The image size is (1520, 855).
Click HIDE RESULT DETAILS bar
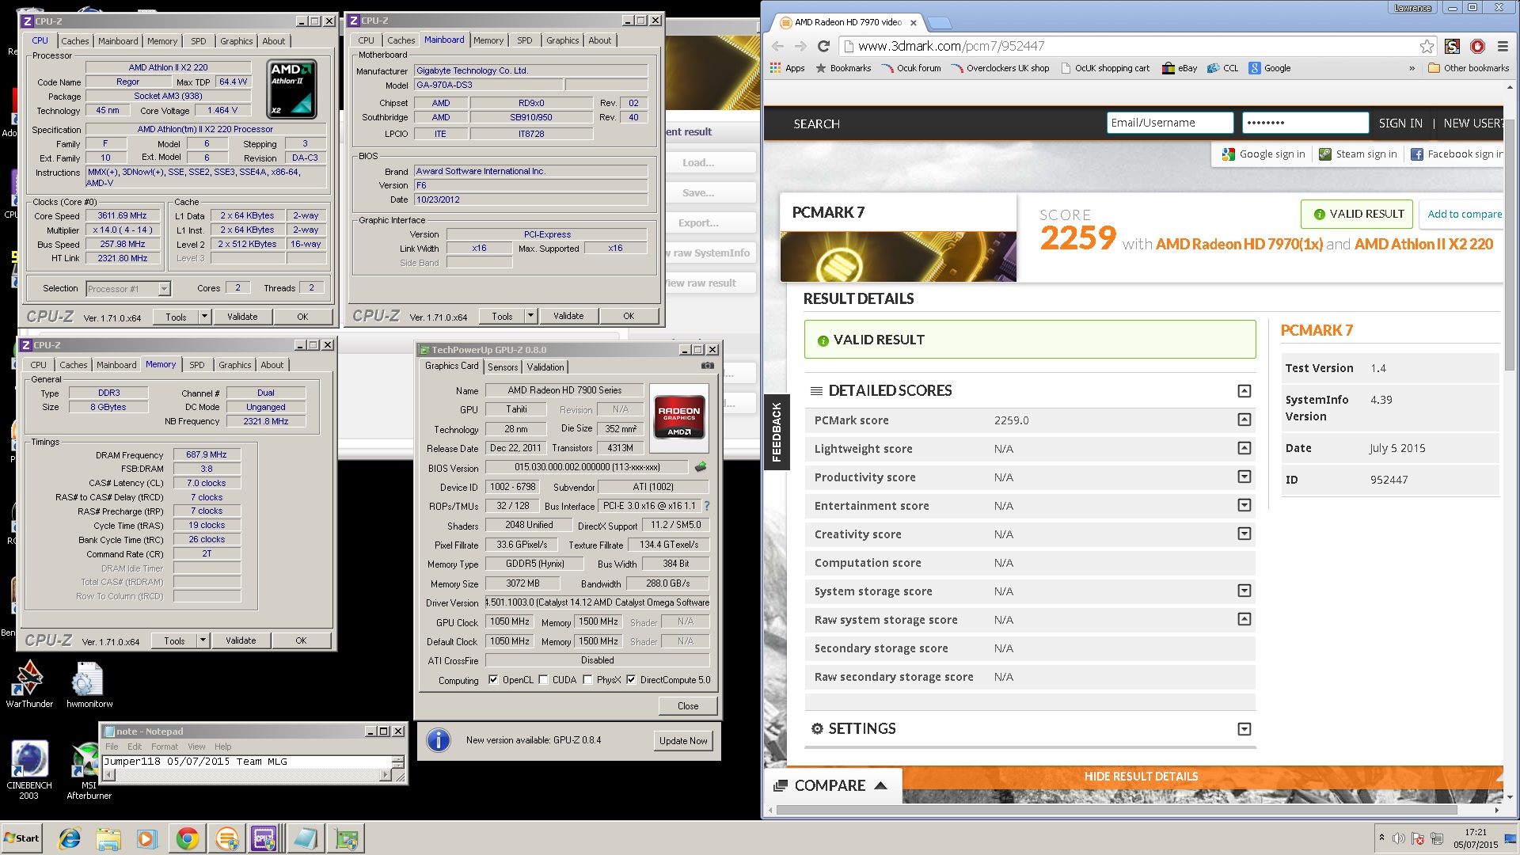pyautogui.click(x=1141, y=777)
